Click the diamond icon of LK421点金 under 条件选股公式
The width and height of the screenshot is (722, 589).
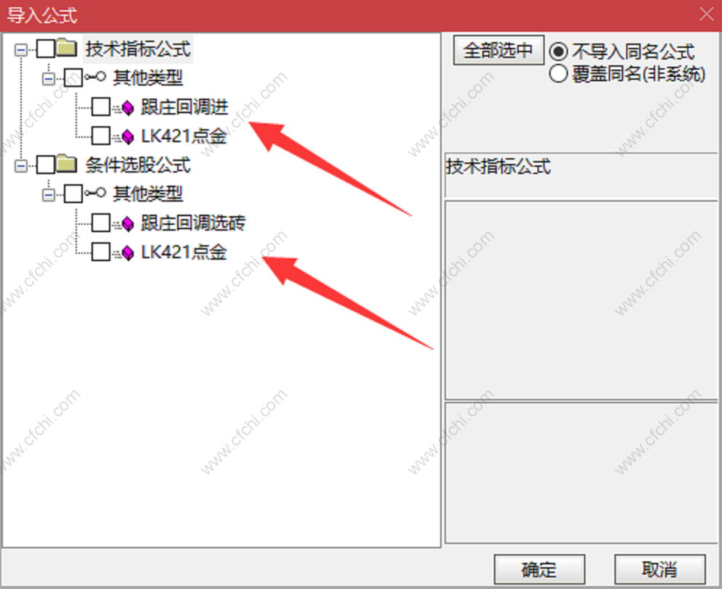pyautogui.click(x=128, y=252)
